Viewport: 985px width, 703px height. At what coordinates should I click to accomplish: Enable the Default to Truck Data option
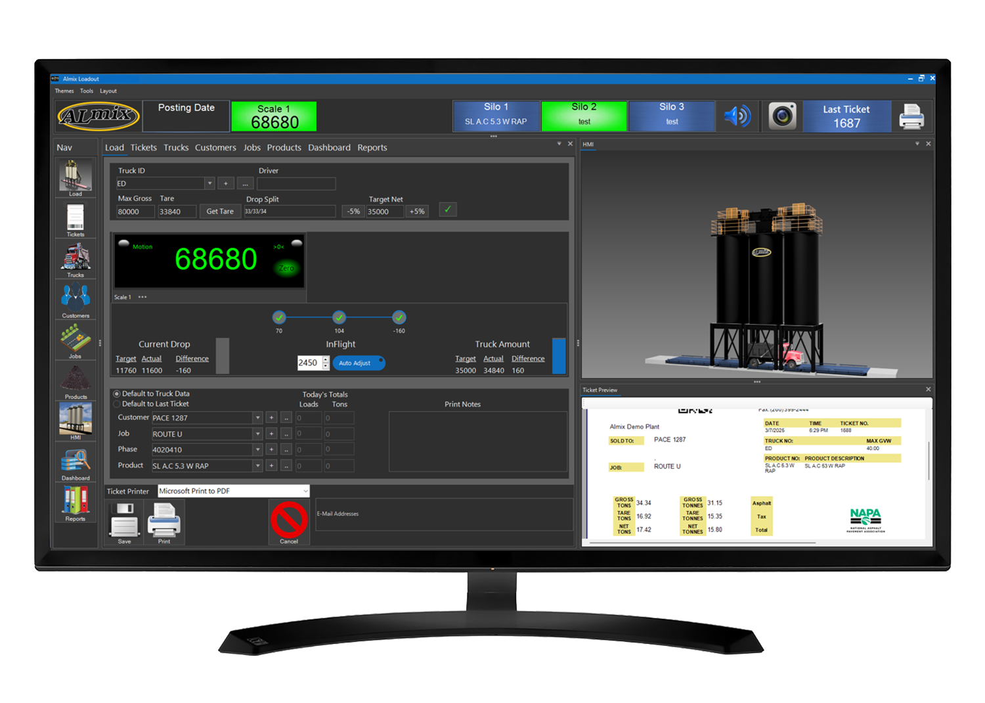tap(117, 394)
